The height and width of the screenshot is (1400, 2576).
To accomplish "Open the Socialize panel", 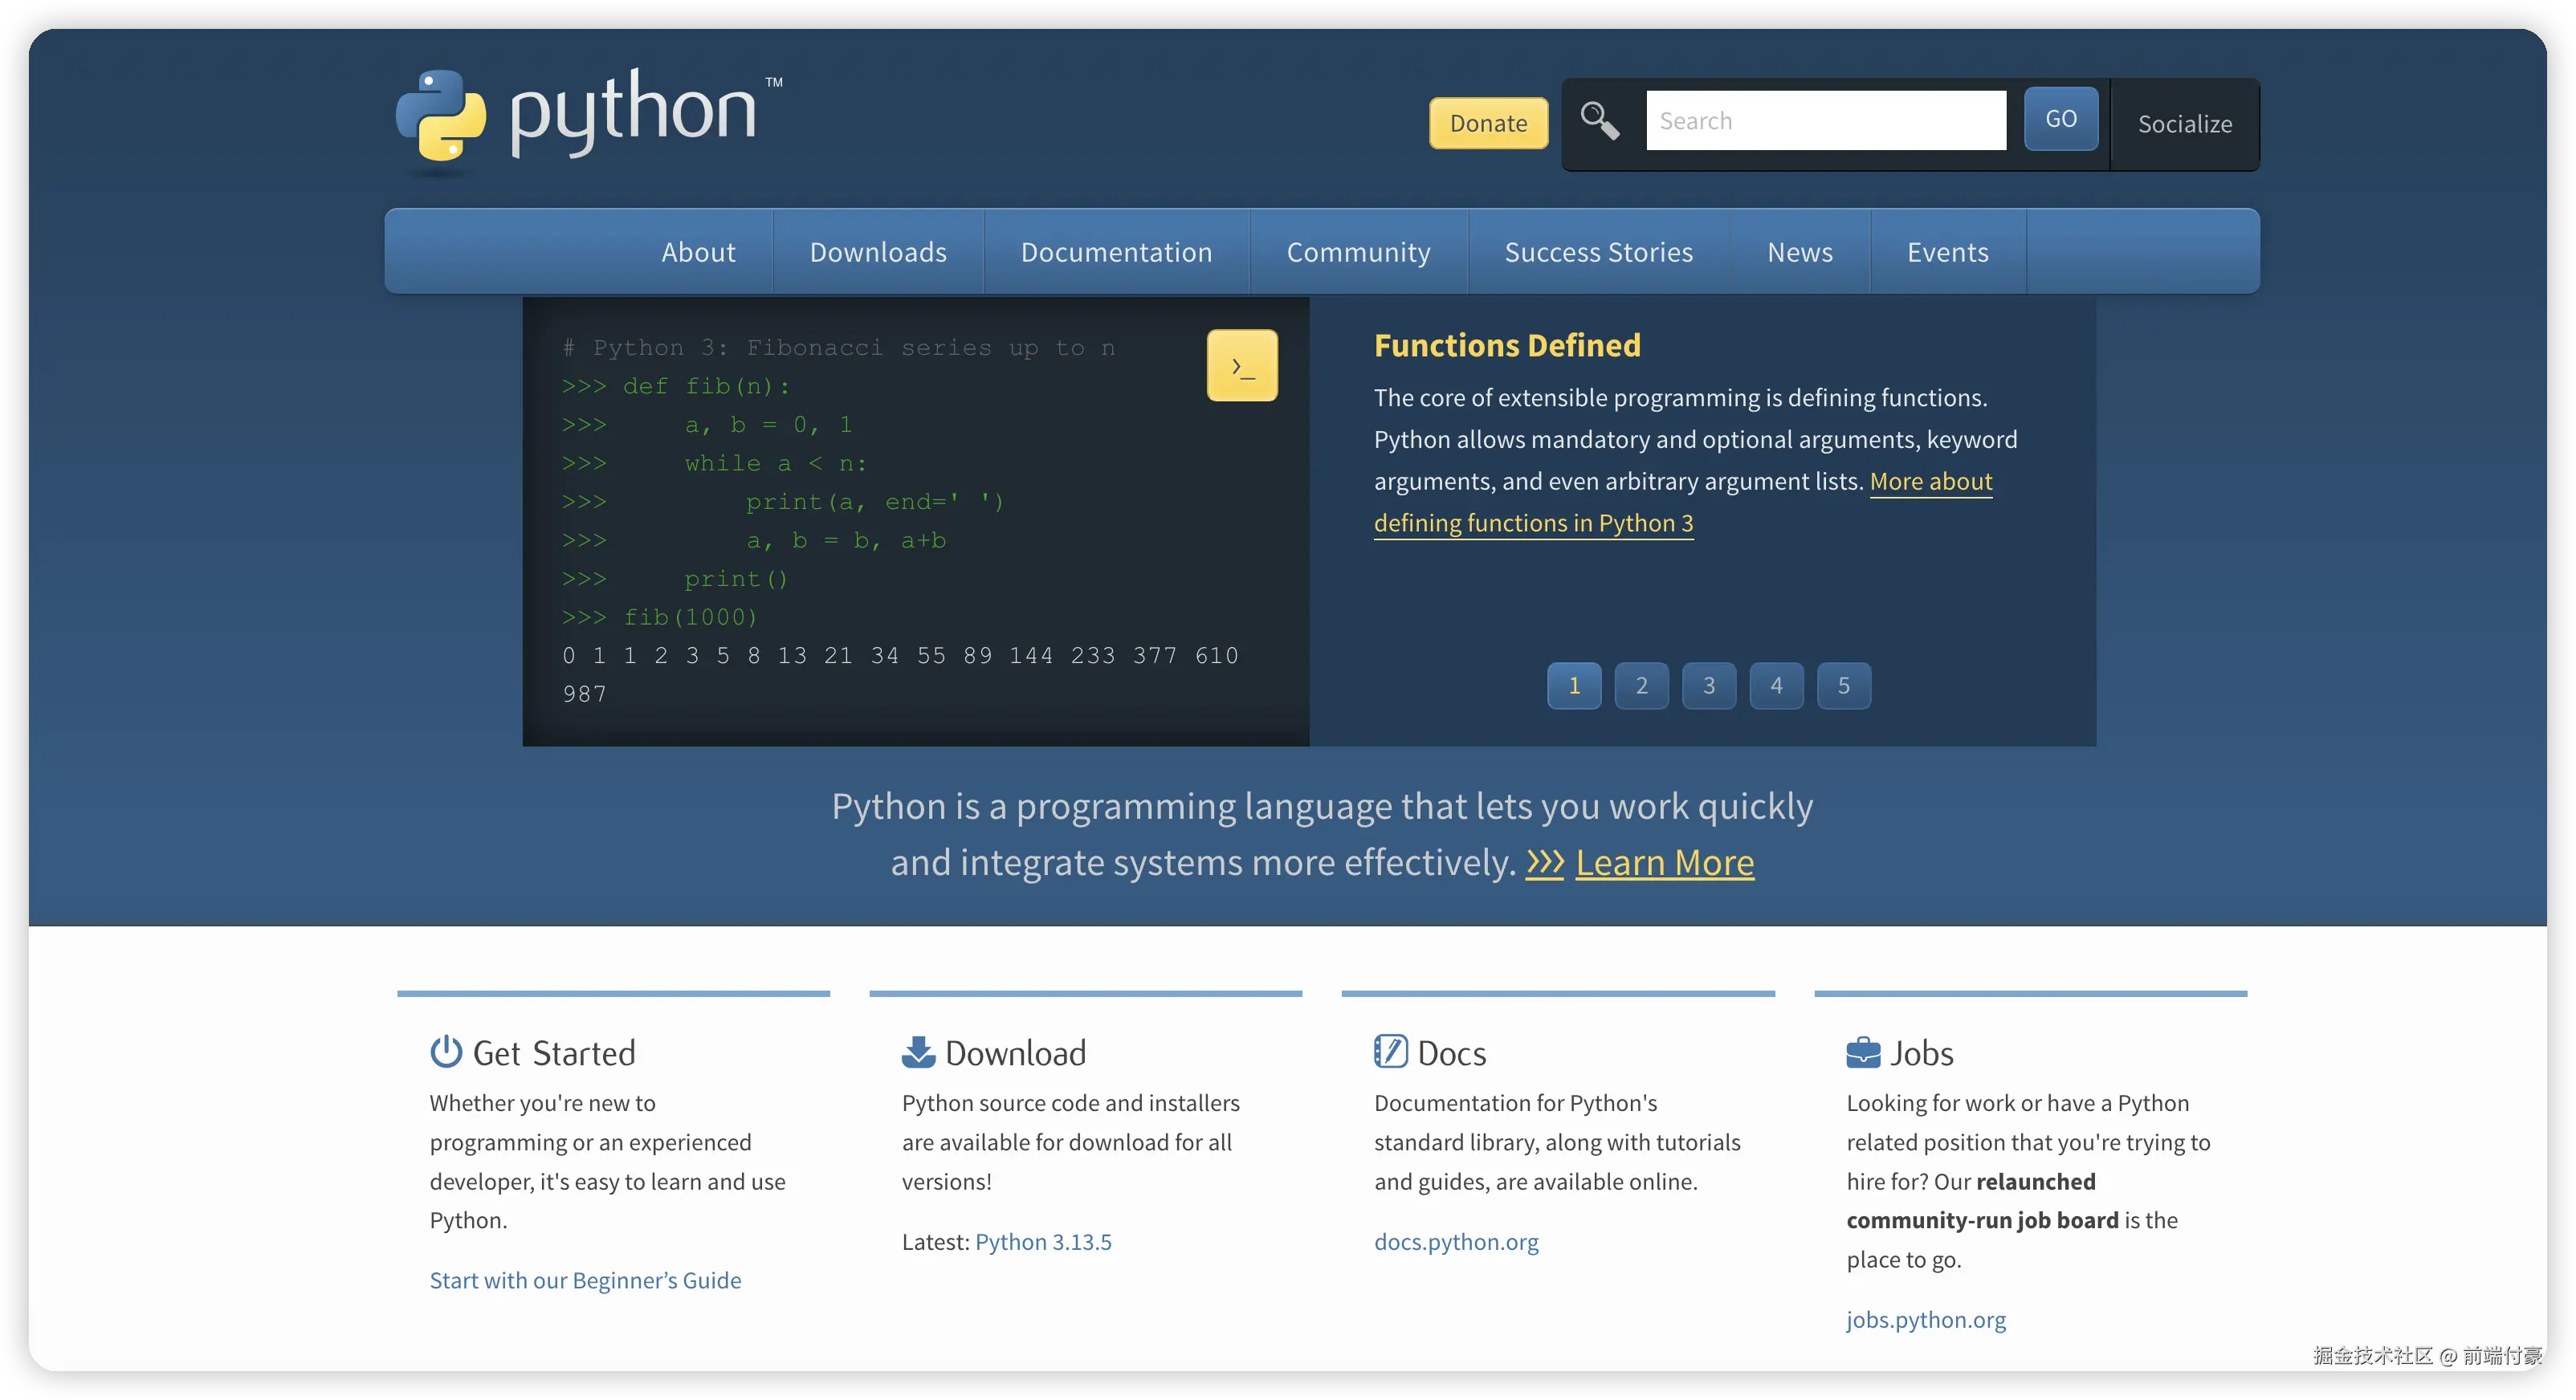I will tap(2184, 124).
